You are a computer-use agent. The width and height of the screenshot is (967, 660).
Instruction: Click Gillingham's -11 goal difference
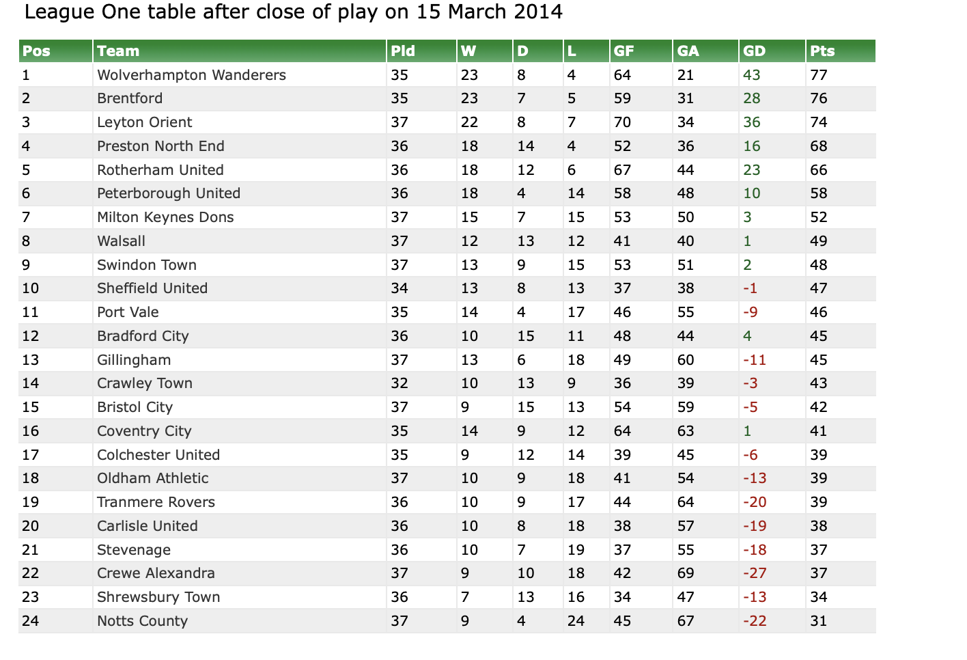[755, 360]
